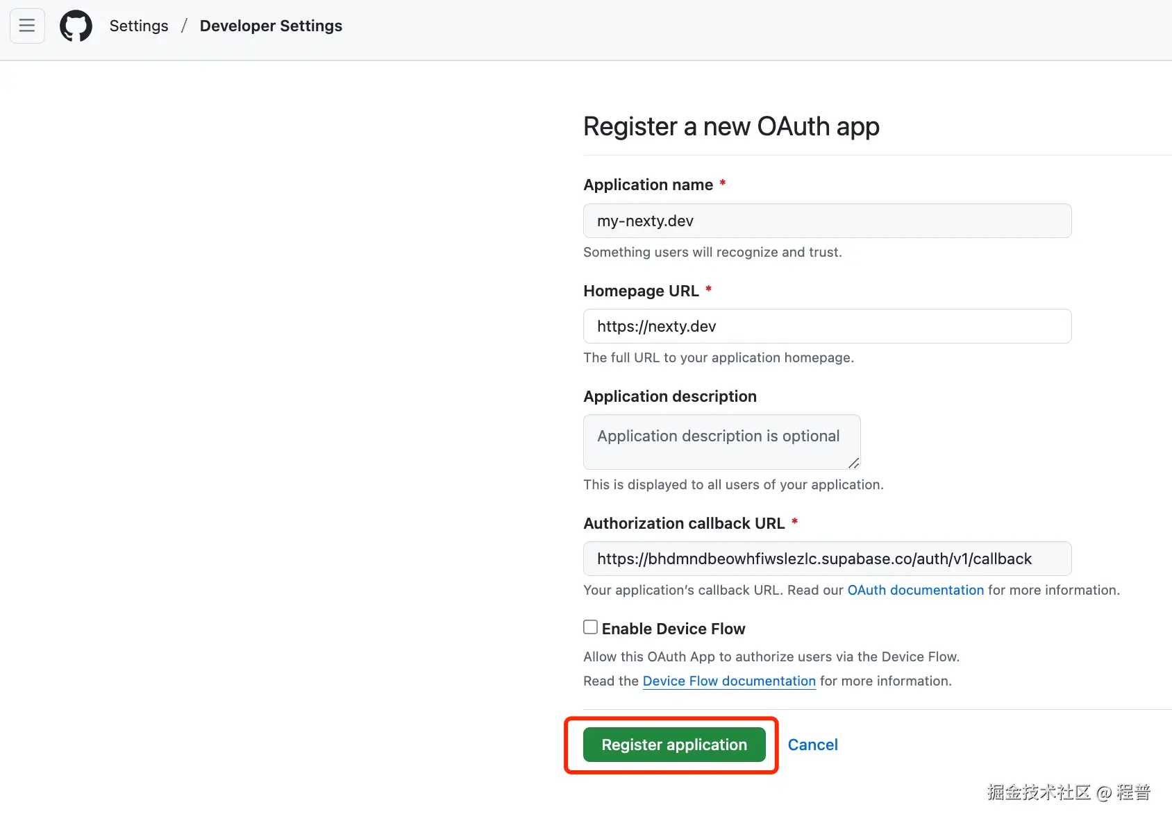Click the Homepage URL input field
The height and width of the screenshot is (823, 1172).
coord(827,326)
